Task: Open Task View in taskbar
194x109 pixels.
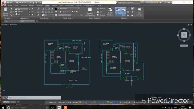Action: [52, 107]
